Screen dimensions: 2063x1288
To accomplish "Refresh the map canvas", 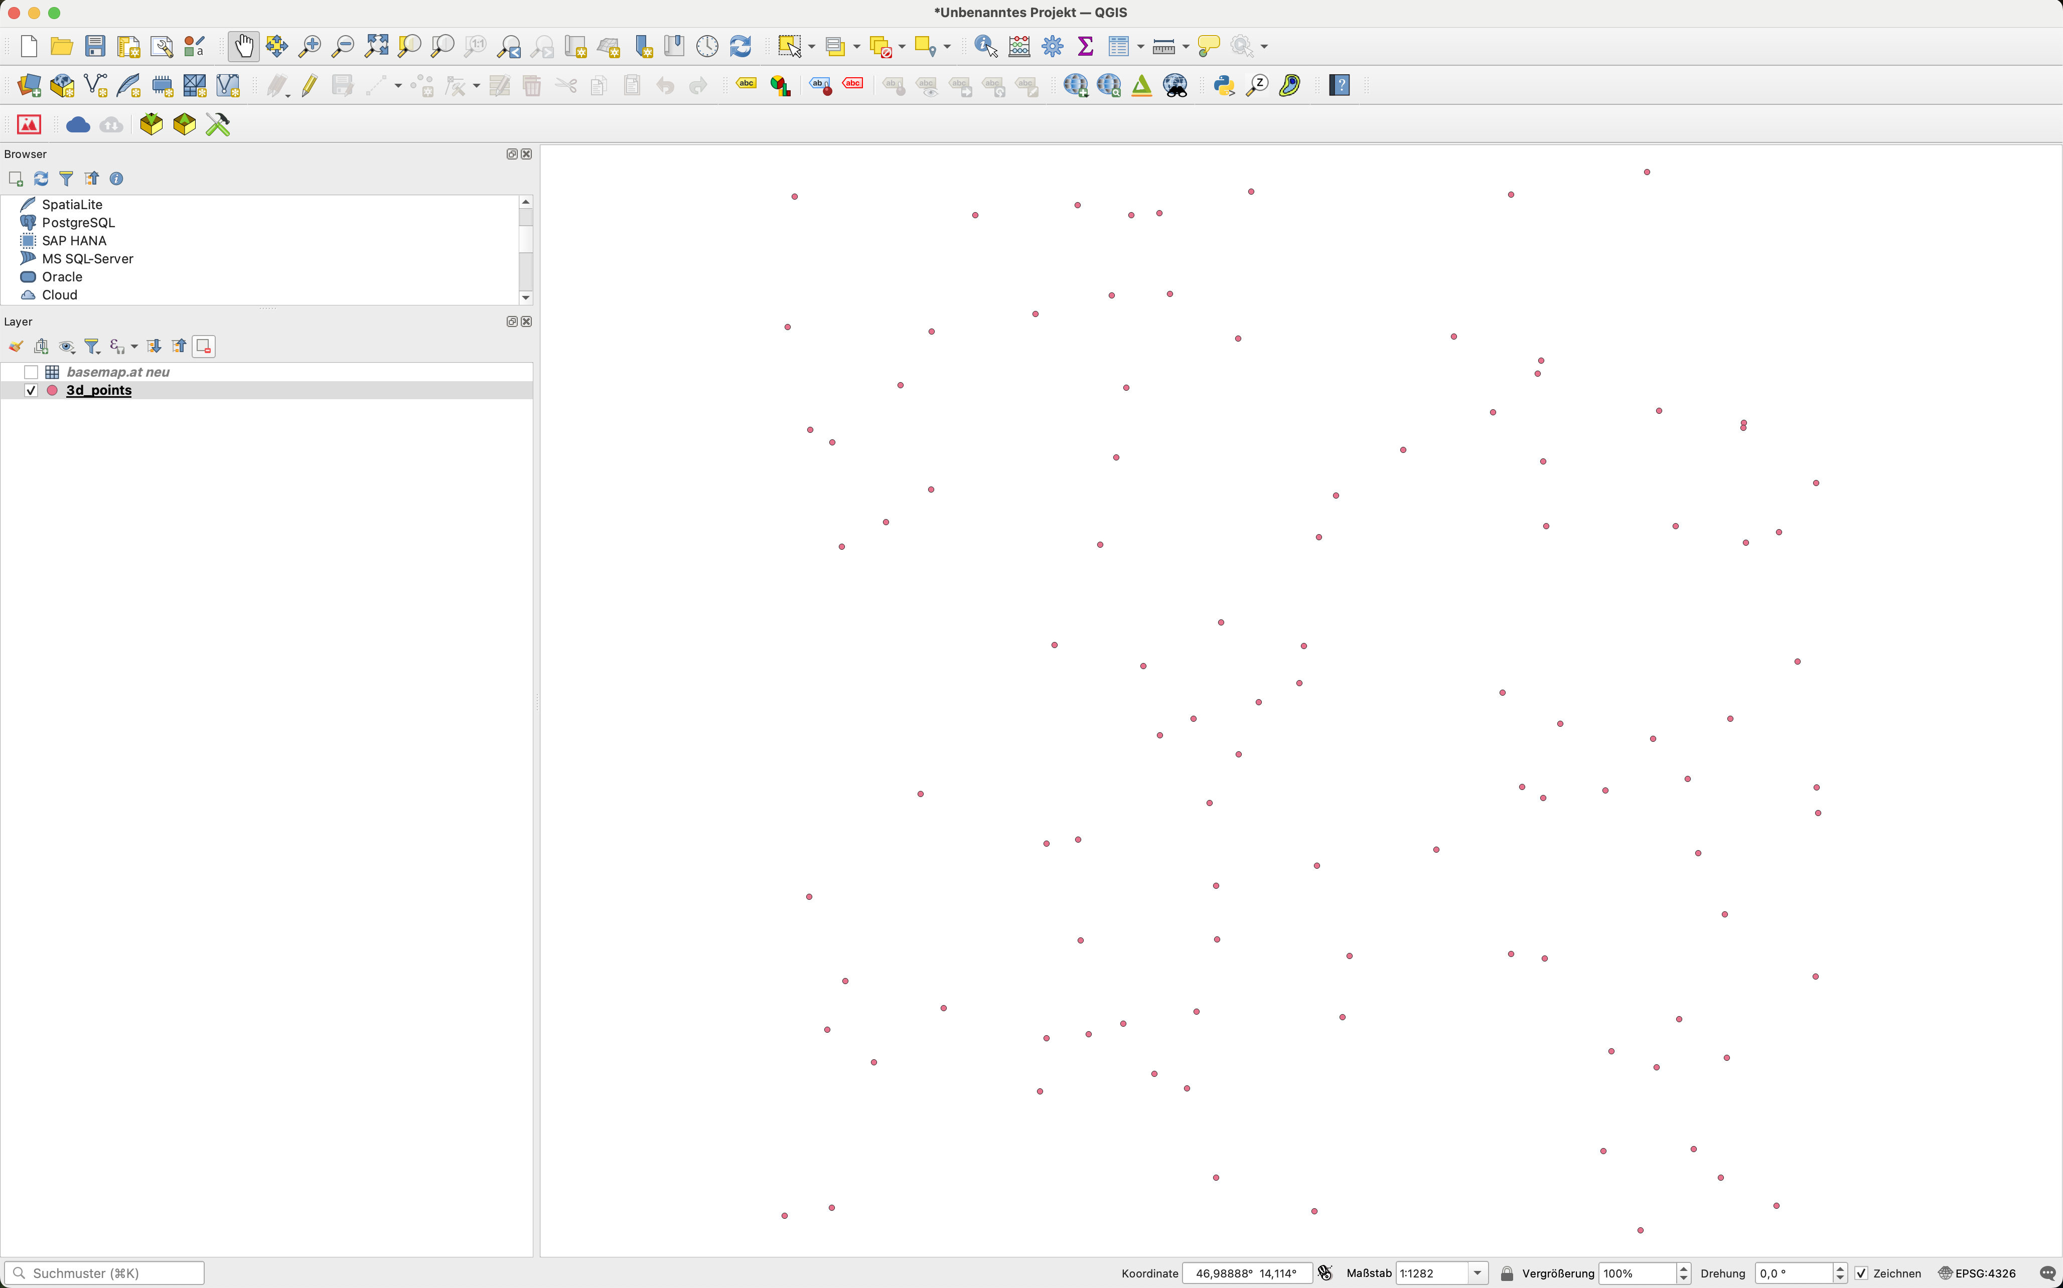I will (x=741, y=46).
